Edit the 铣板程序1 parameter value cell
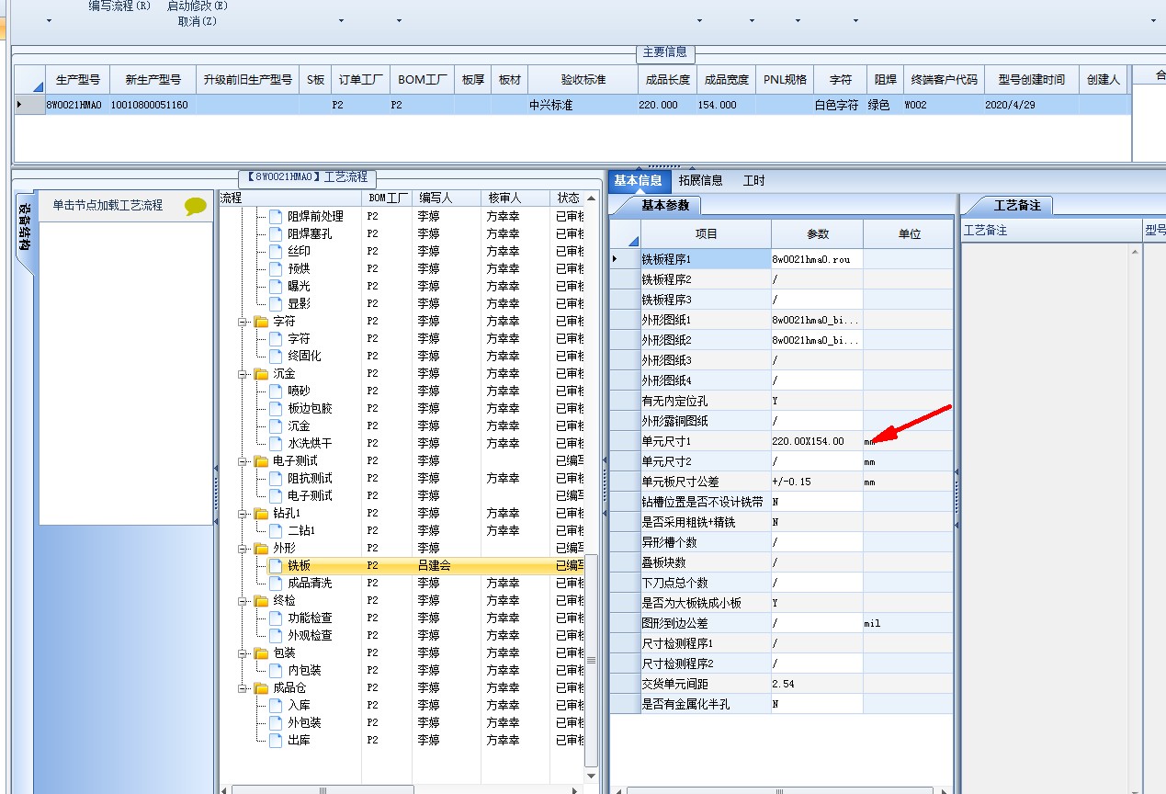 (x=817, y=259)
